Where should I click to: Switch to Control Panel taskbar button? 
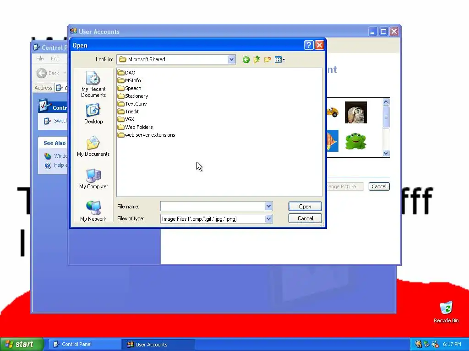point(85,344)
